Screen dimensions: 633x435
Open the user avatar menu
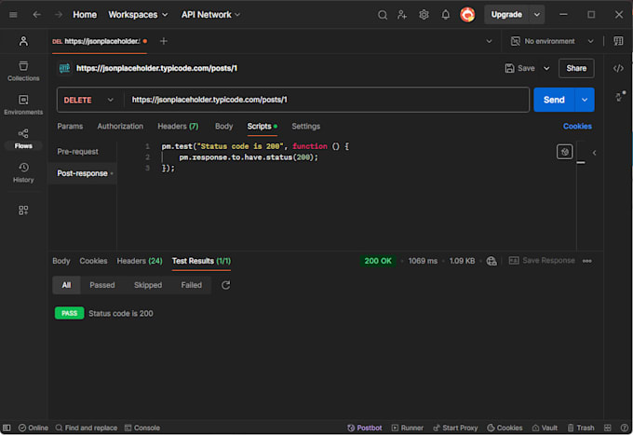click(467, 15)
